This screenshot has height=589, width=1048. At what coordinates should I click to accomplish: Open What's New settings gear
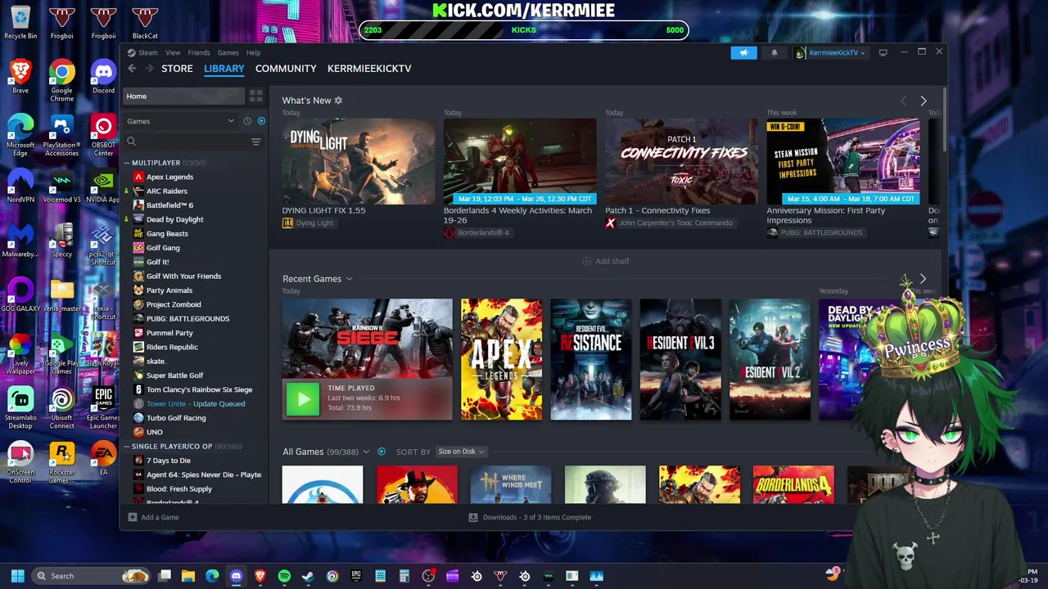tap(338, 101)
